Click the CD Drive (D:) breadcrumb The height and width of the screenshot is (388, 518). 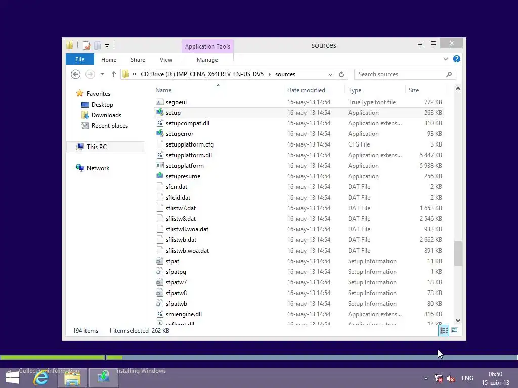click(x=202, y=74)
